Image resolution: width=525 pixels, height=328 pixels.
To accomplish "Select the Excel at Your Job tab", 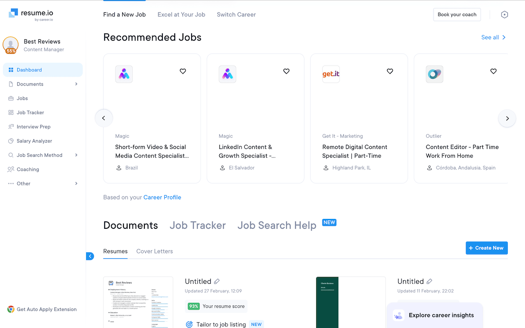I will click(181, 14).
